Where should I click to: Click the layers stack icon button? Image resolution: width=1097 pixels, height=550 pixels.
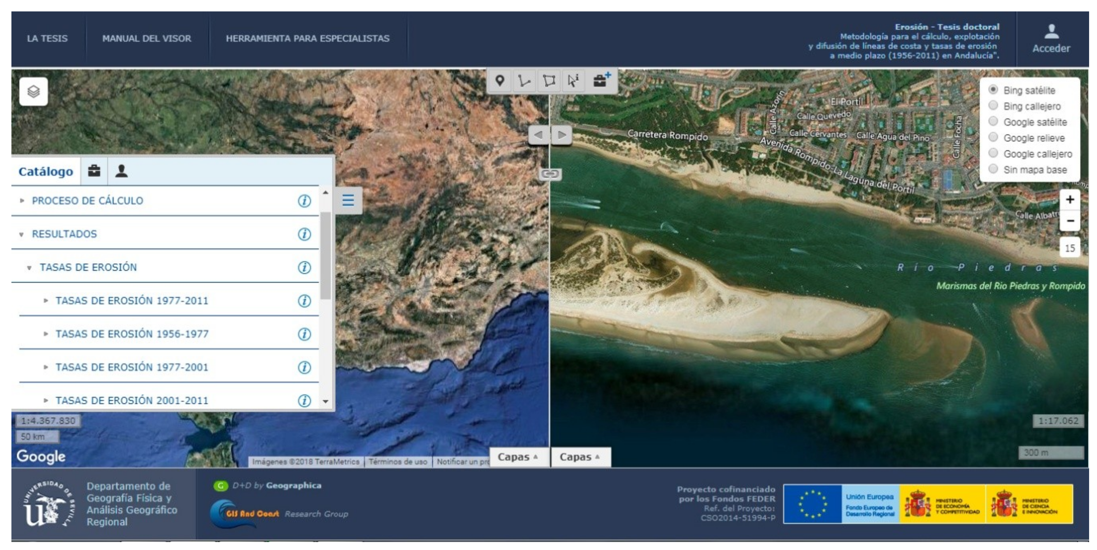click(x=33, y=91)
